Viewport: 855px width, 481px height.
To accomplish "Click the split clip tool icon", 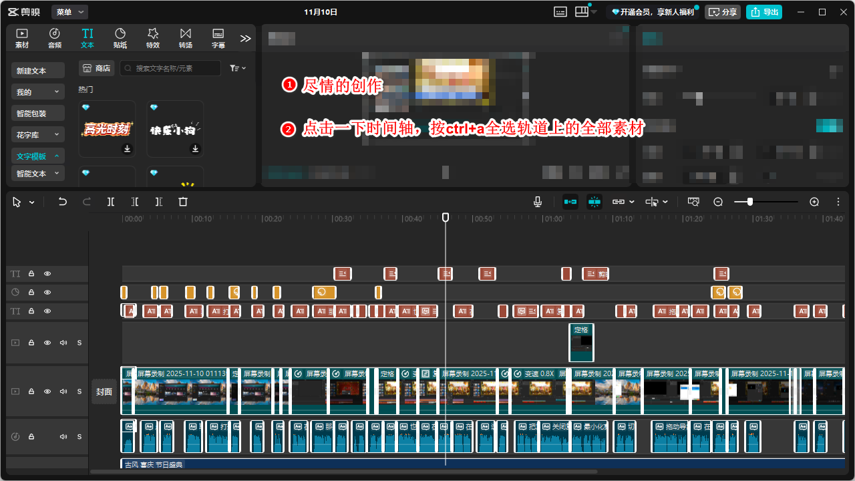I will tap(111, 202).
